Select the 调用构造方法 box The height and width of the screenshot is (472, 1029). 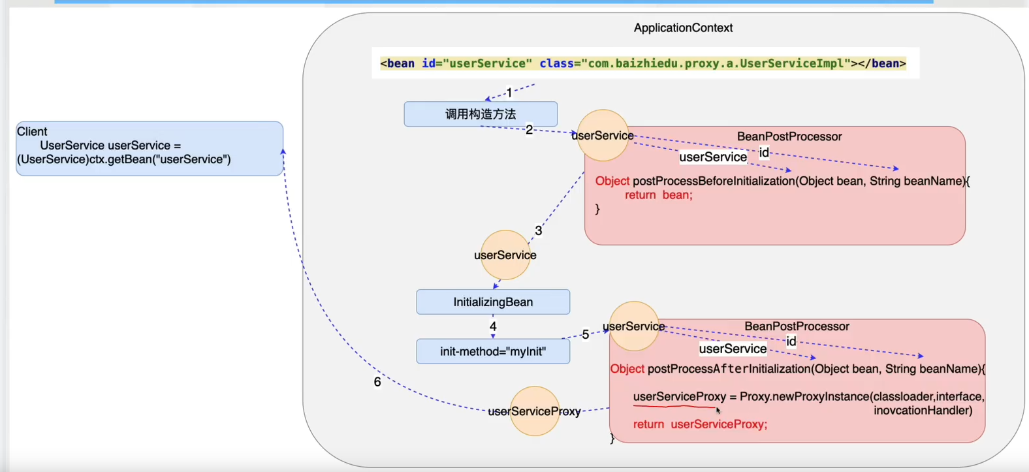(481, 114)
